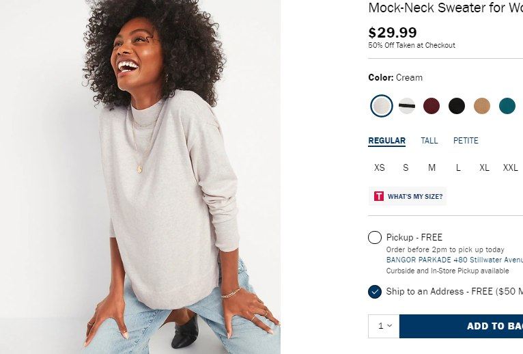Select Ship to an Address option
This screenshot has height=354, width=523.
point(375,292)
